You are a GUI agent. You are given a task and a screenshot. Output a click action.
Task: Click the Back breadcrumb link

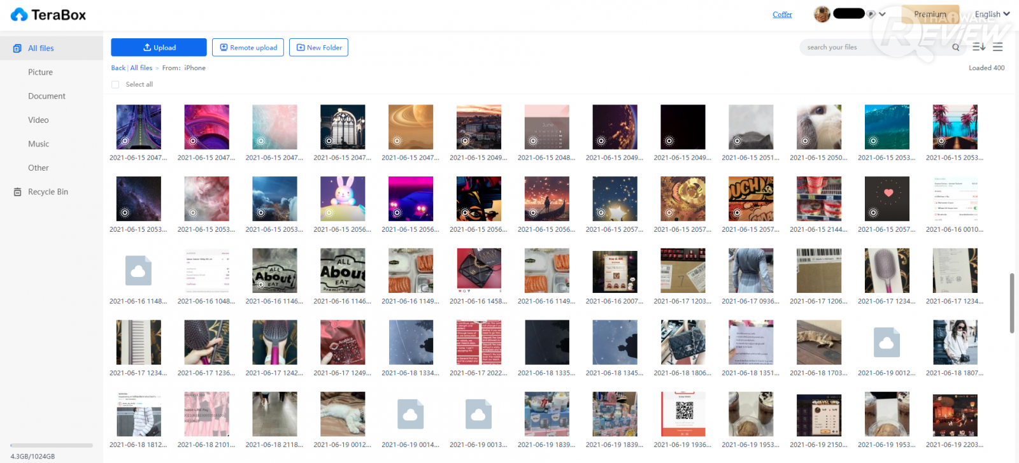118,68
